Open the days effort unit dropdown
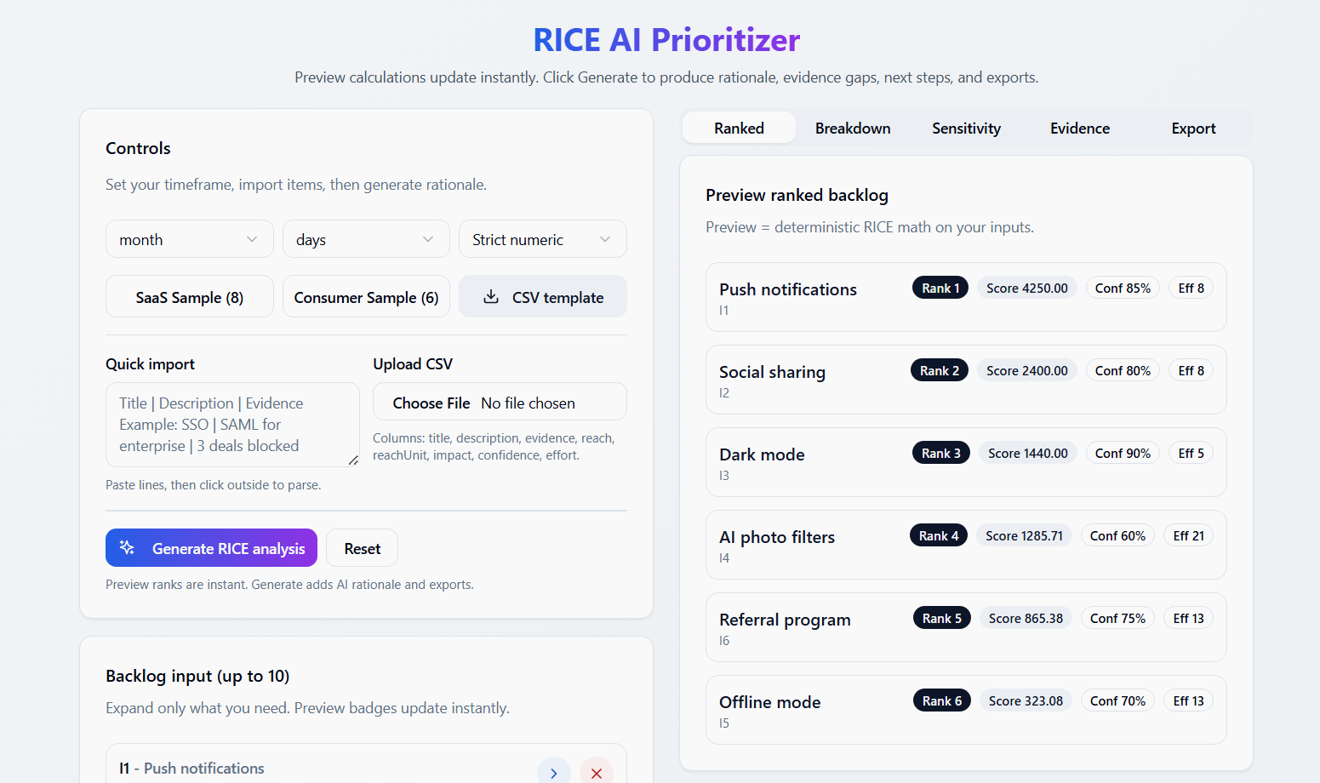The image size is (1320, 783). pyautogui.click(x=365, y=239)
